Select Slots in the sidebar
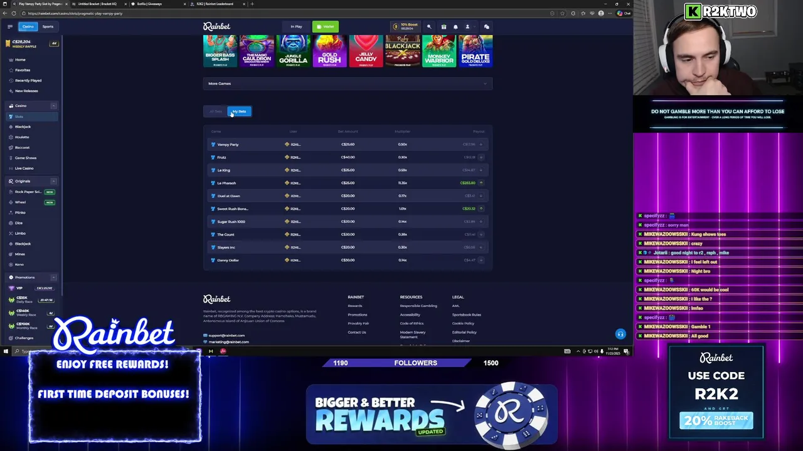803x451 pixels. 31,117
